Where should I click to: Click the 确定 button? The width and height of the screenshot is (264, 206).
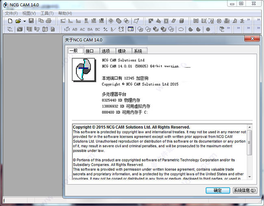tap(218, 190)
